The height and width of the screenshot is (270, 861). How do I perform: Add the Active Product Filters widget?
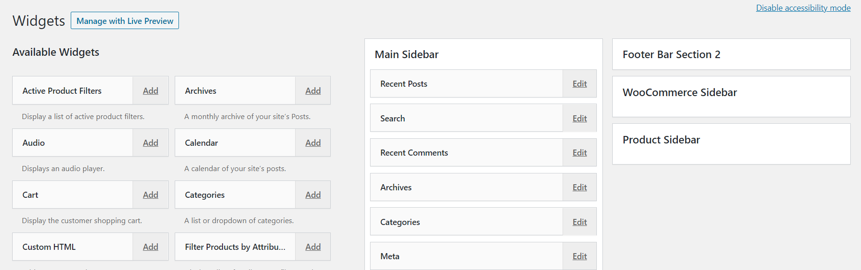(150, 91)
